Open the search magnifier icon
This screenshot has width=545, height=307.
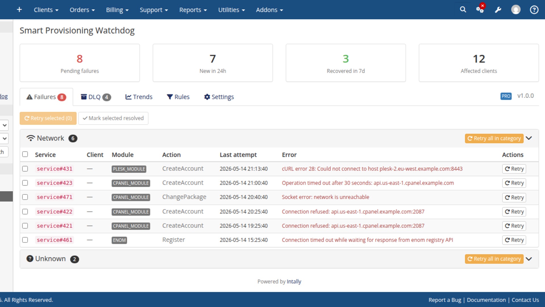point(463,10)
